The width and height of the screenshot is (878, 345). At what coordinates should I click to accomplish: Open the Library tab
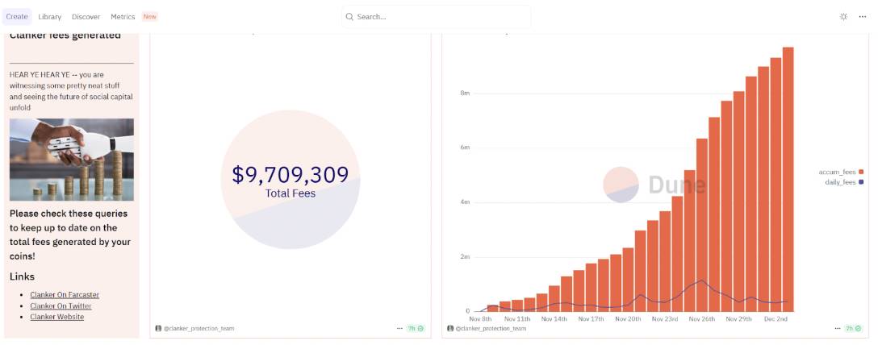(x=49, y=17)
